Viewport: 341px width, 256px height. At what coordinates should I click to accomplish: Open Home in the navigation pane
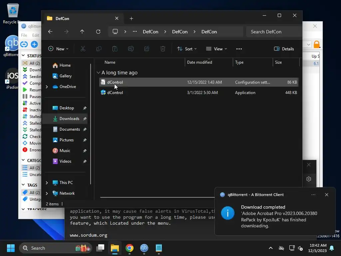point(65,65)
